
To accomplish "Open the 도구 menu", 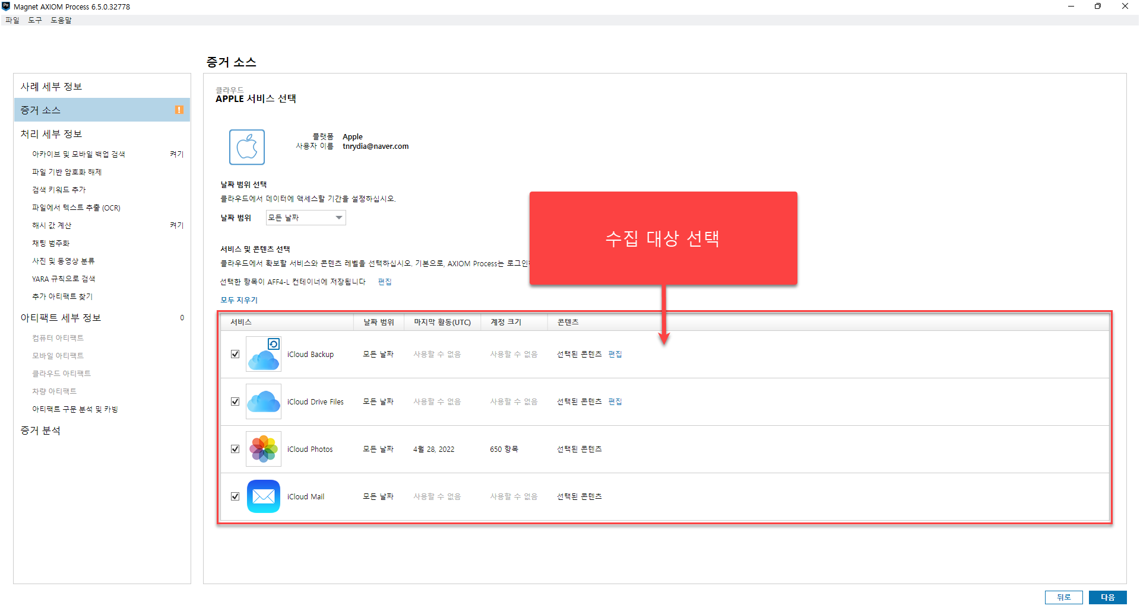I will pos(35,20).
